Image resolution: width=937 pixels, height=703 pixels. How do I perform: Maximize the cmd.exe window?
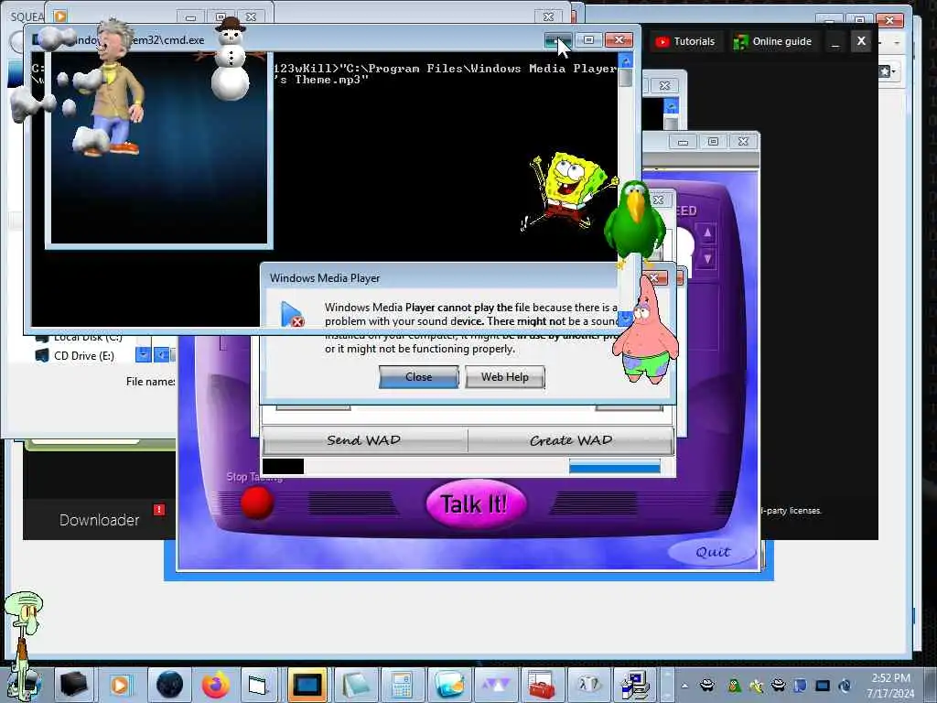(x=588, y=39)
